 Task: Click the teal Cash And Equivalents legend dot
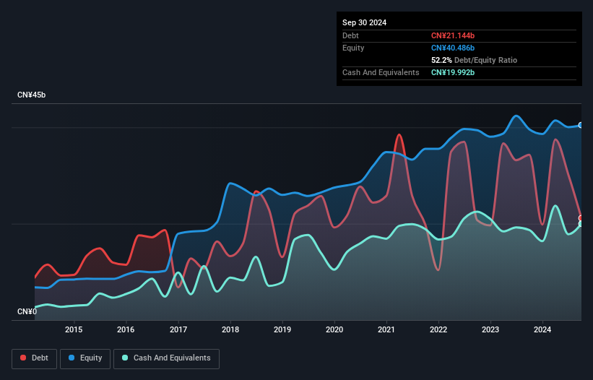tap(125, 358)
